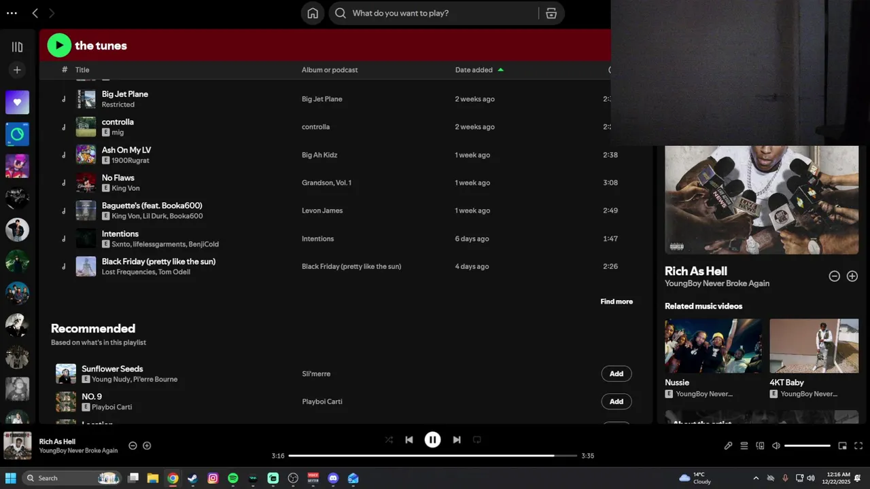Expand Your Library sidebar icon

[17, 47]
